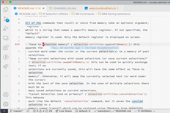Open the Manage settings gear
The width and height of the screenshot is (170, 113).
[6, 104]
